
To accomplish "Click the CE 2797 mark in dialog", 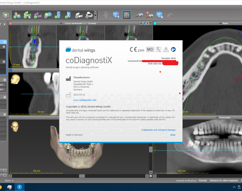I will [x=137, y=50].
